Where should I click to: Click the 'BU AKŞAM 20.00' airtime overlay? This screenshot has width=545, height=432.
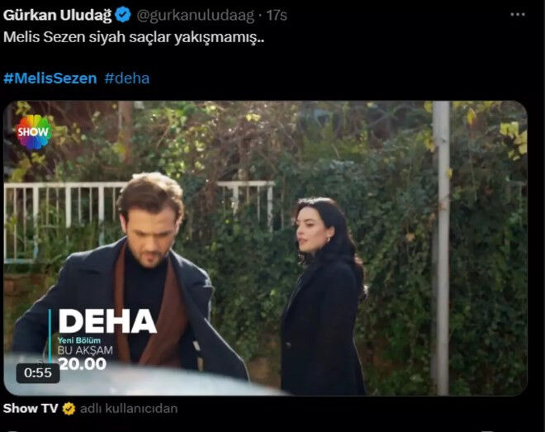click(85, 358)
